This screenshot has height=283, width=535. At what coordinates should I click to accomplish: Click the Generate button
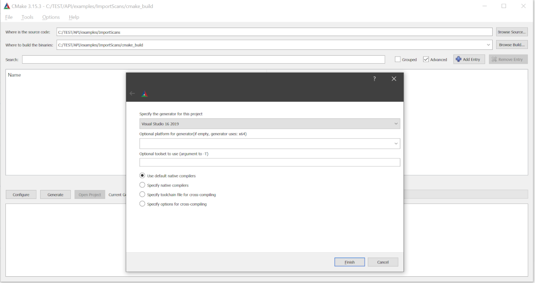55,194
